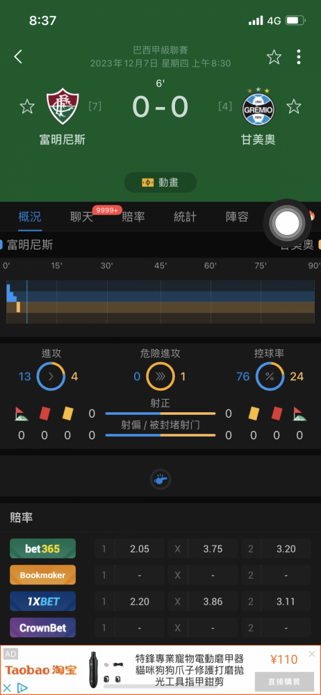Switch to the 概況 tab
Screen dimensions: 321x695
pyautogui.click(x=30, y=217)
